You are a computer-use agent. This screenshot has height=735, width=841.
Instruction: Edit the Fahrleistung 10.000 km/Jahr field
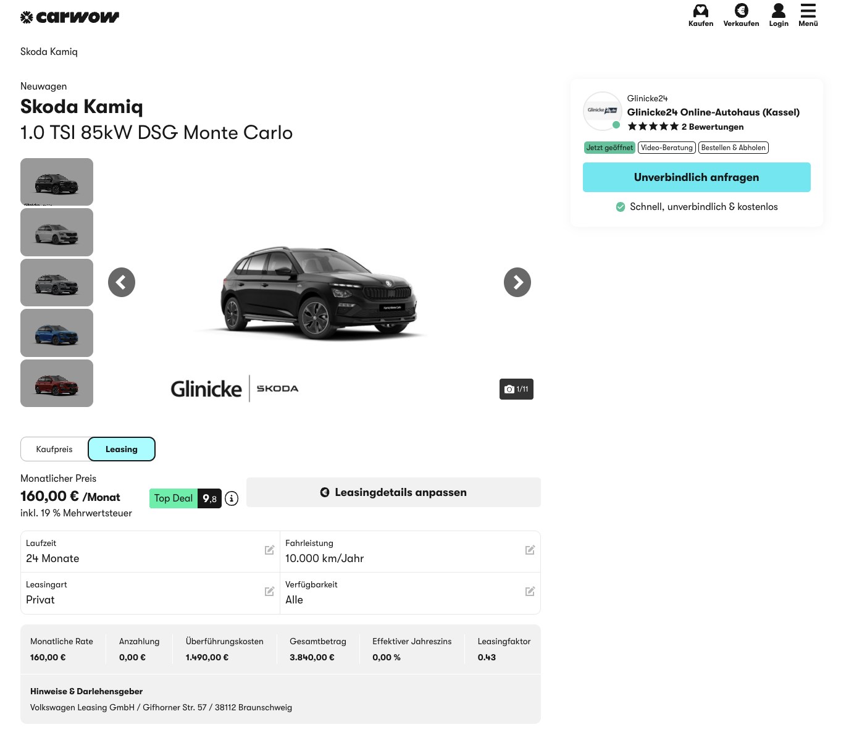(530, 550)
